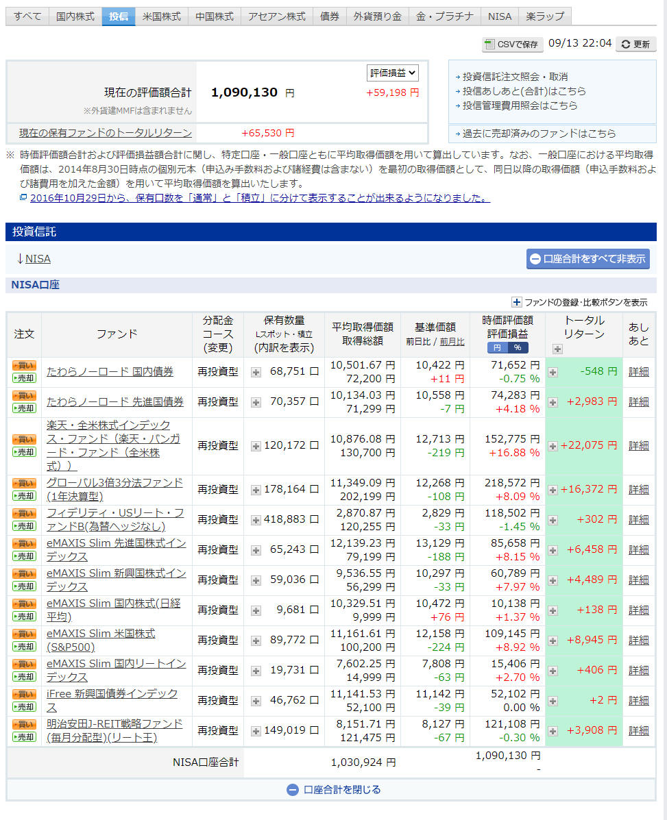Expand total return for 明治安田J-REIT戦略ファンド

(553, 732)
